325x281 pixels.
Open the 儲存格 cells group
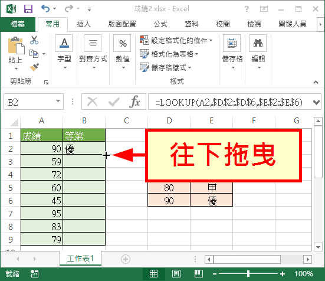[232, 53]
